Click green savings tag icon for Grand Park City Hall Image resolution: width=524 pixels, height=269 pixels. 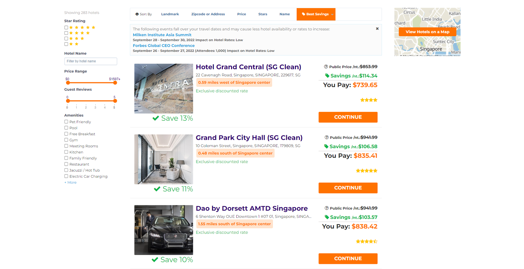326,146
